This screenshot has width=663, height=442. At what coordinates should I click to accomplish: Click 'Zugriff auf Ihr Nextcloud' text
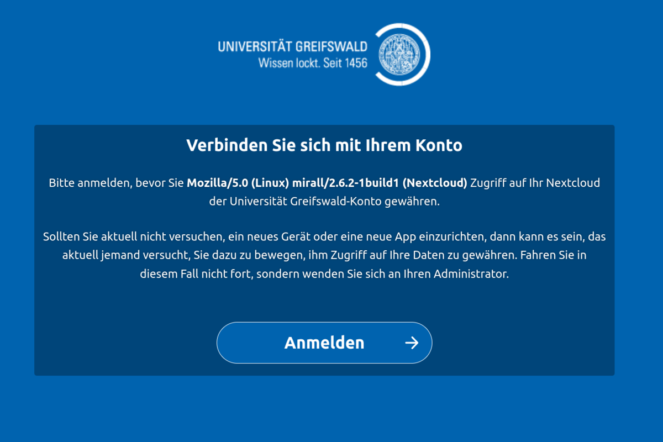535,183
